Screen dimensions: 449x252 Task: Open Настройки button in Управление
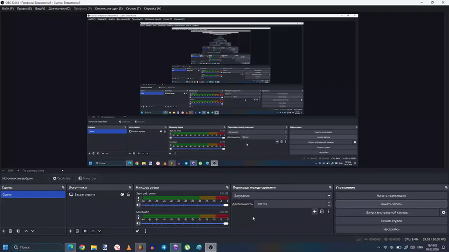[x=391, y=229]
